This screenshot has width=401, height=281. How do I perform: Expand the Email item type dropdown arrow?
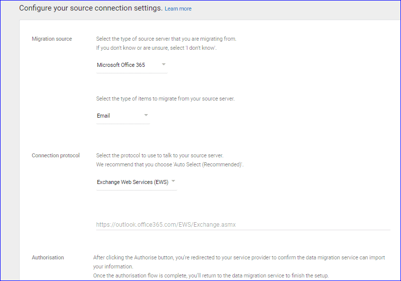(146, 115)
